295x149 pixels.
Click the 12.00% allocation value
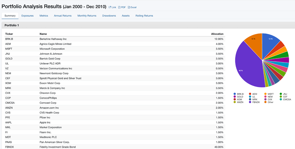(x=219, y=39)
